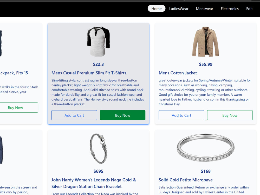Click the tan cotton jacket image
This screenshot has width=260, height=195.
[x=205, y=42]
